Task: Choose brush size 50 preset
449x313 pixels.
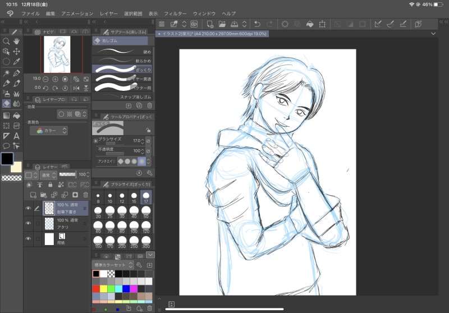Action: 146,213
